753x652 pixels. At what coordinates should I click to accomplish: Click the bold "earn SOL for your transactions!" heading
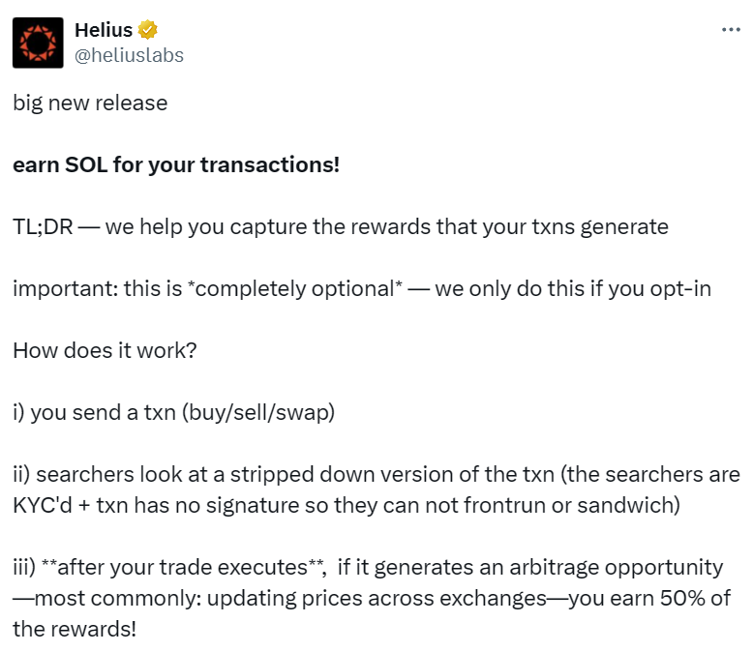coord(176,164)
